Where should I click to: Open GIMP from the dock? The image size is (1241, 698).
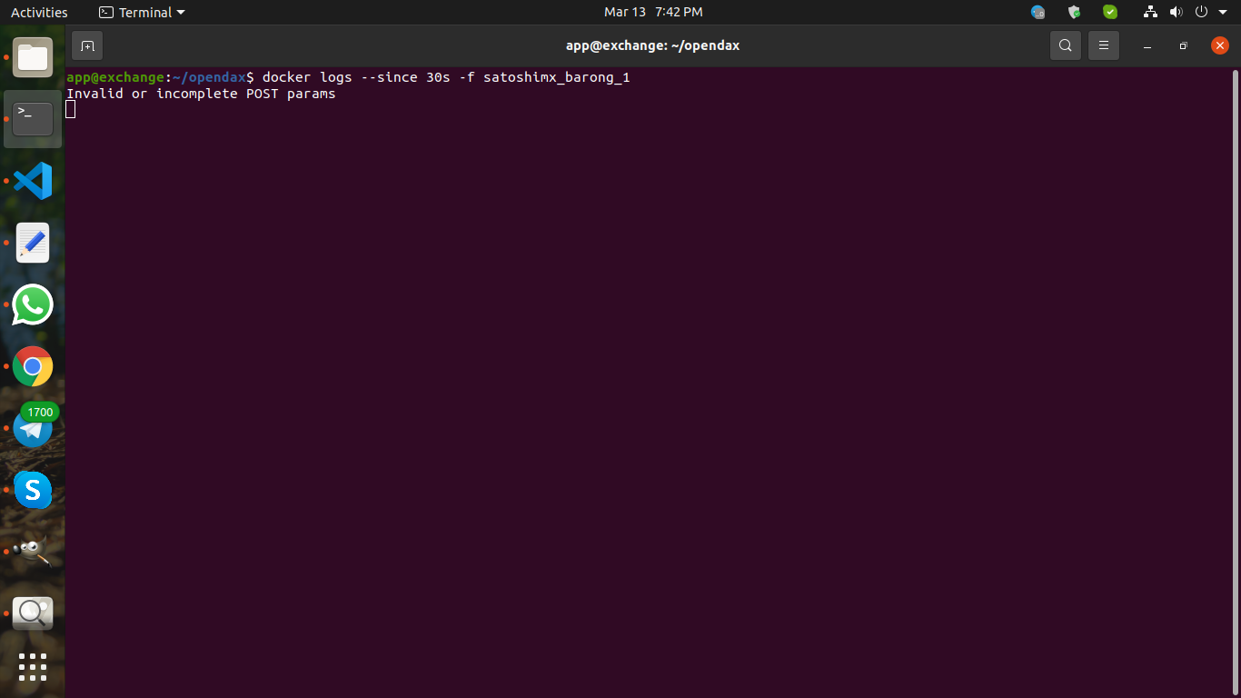pyautogui.click(x=33, y=551)
